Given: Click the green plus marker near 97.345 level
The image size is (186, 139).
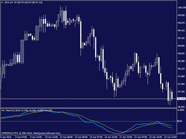Looking at the screenshot, I should [165, 89].
